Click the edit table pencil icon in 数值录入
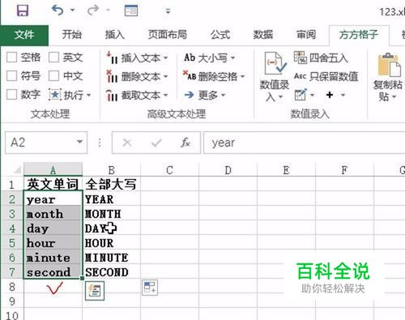The width and height of the screenshot is (405, 320). (x=301, y=95)
